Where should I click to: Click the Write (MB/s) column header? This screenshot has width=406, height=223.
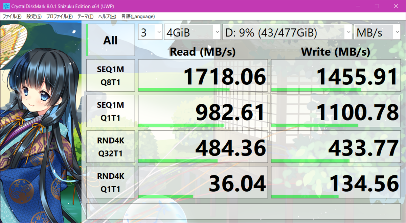pyautogui.click(x=336, y=52)
